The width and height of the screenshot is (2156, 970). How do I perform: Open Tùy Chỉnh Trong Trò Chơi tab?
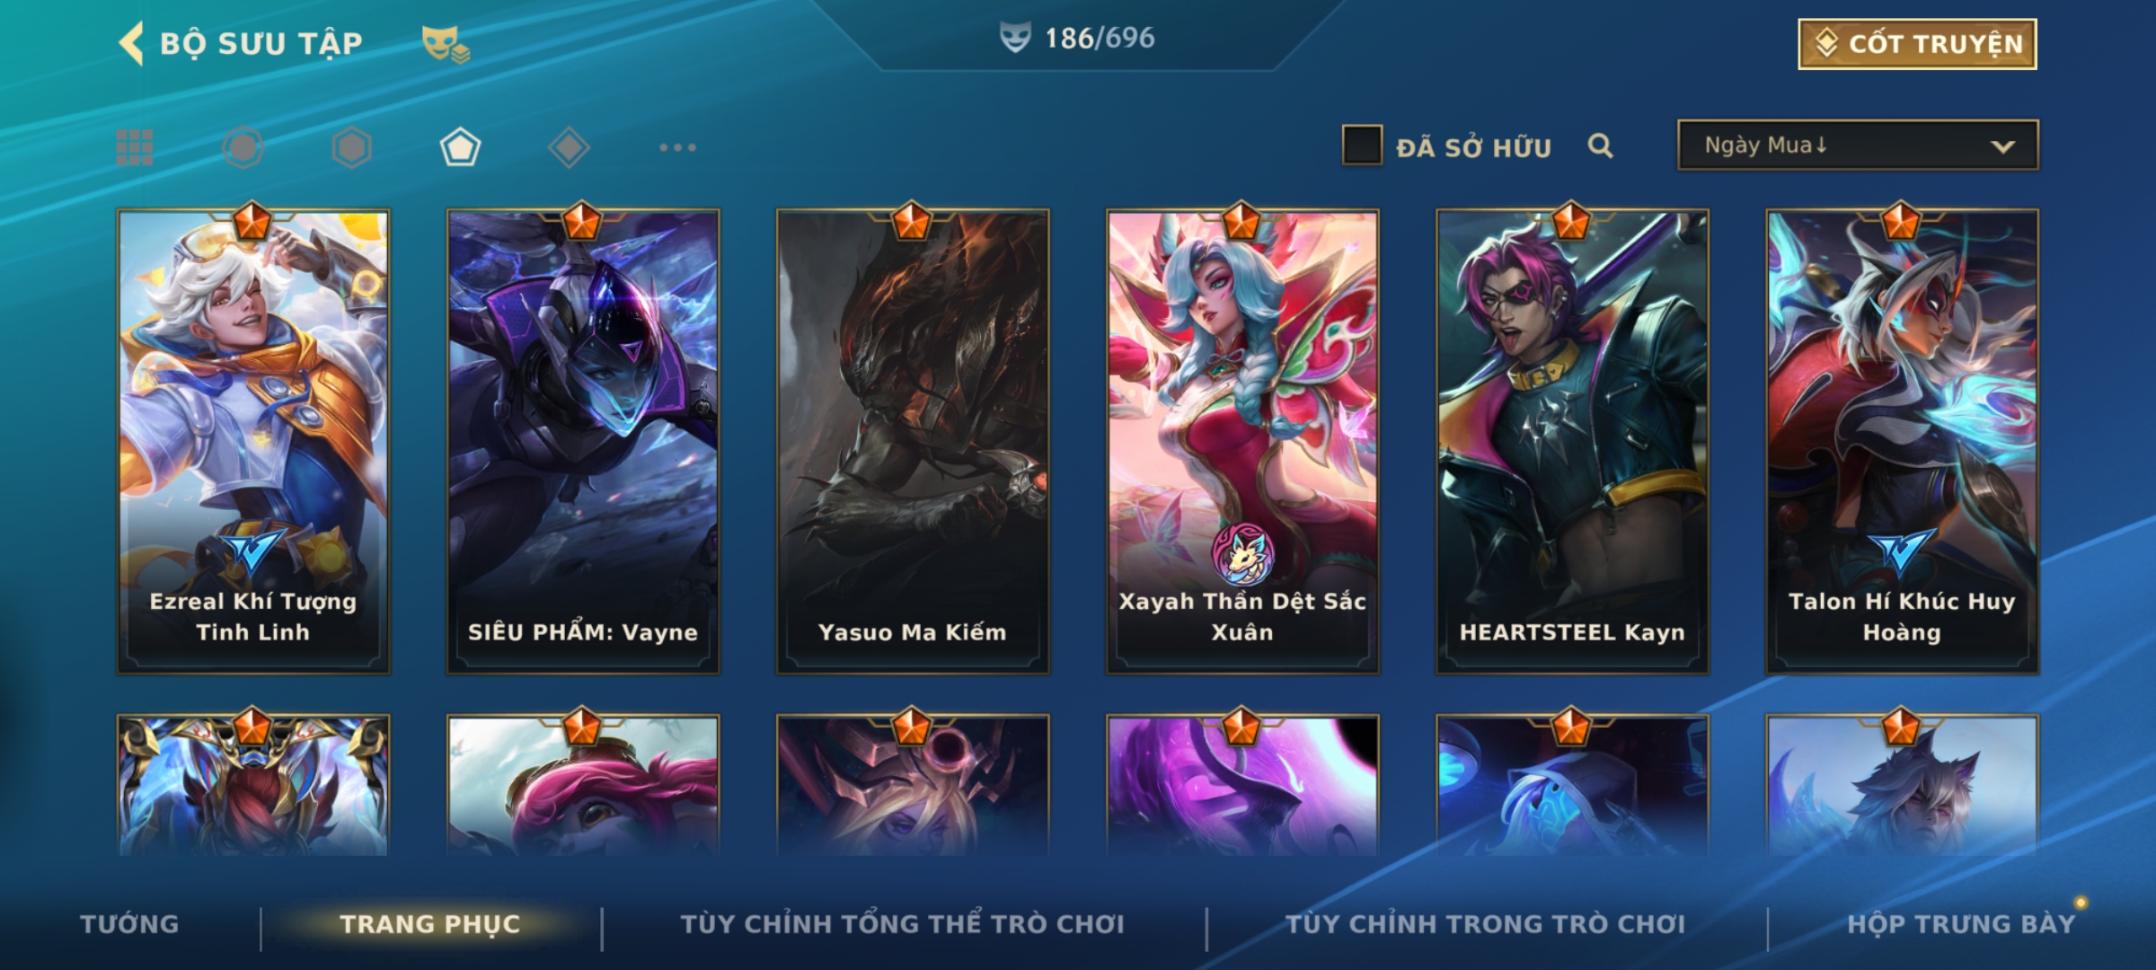pos(1486,924)
